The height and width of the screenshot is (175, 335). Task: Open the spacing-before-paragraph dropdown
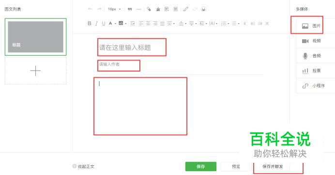tap(183, 23)
